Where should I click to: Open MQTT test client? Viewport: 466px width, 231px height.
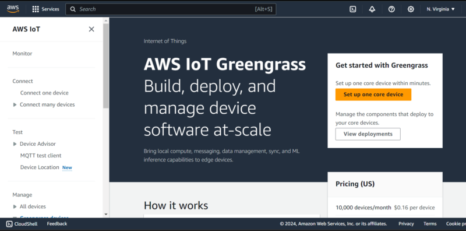(41, 156)
